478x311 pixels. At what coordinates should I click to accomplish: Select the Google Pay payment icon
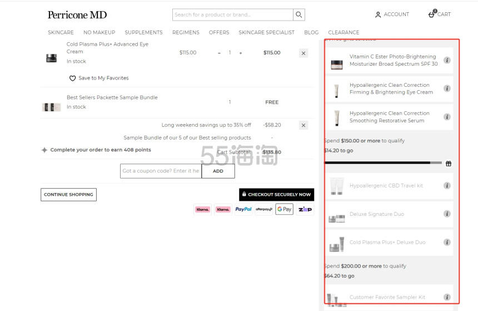point(284,209)
